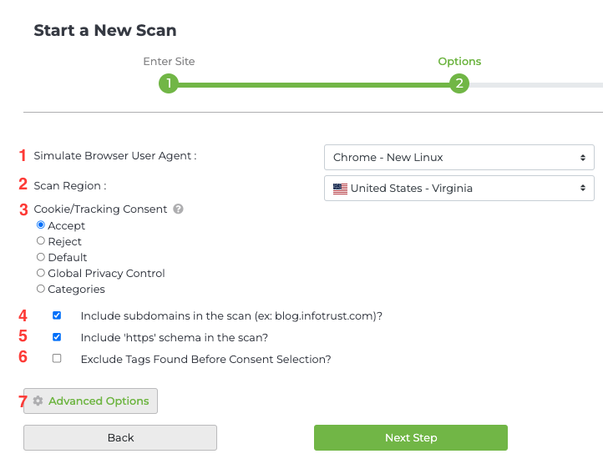Click the help icon beside Cookie/Tracking Consent
Viewport: 603px width, 474px height.
pos(178,209)
